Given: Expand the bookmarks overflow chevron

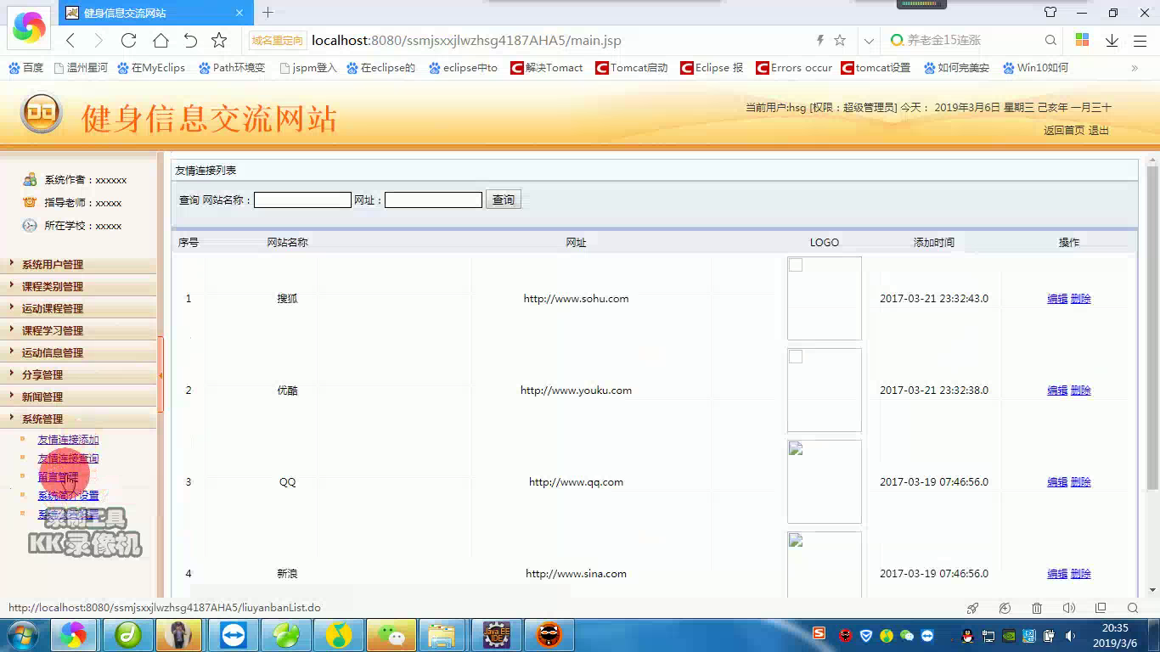Looking at the screenshot, I should (1135, 68).
